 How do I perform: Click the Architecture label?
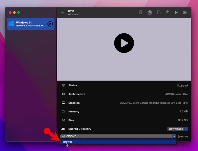click(x=77, y=94)
